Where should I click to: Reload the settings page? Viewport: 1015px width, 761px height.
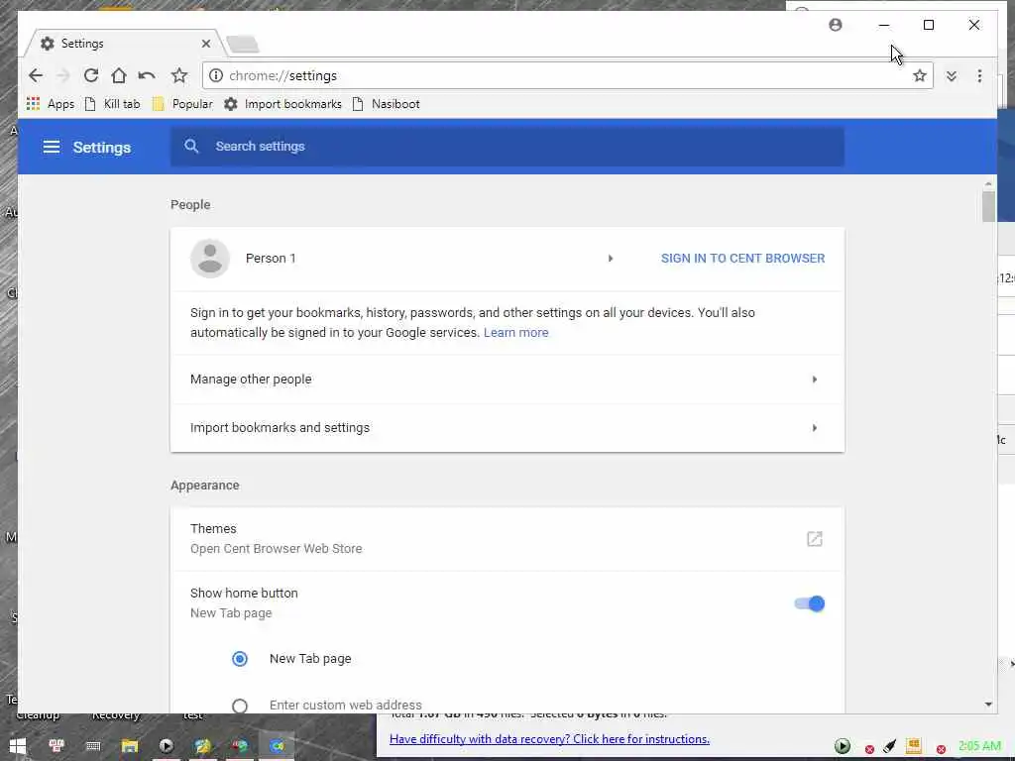coord(90,75)
